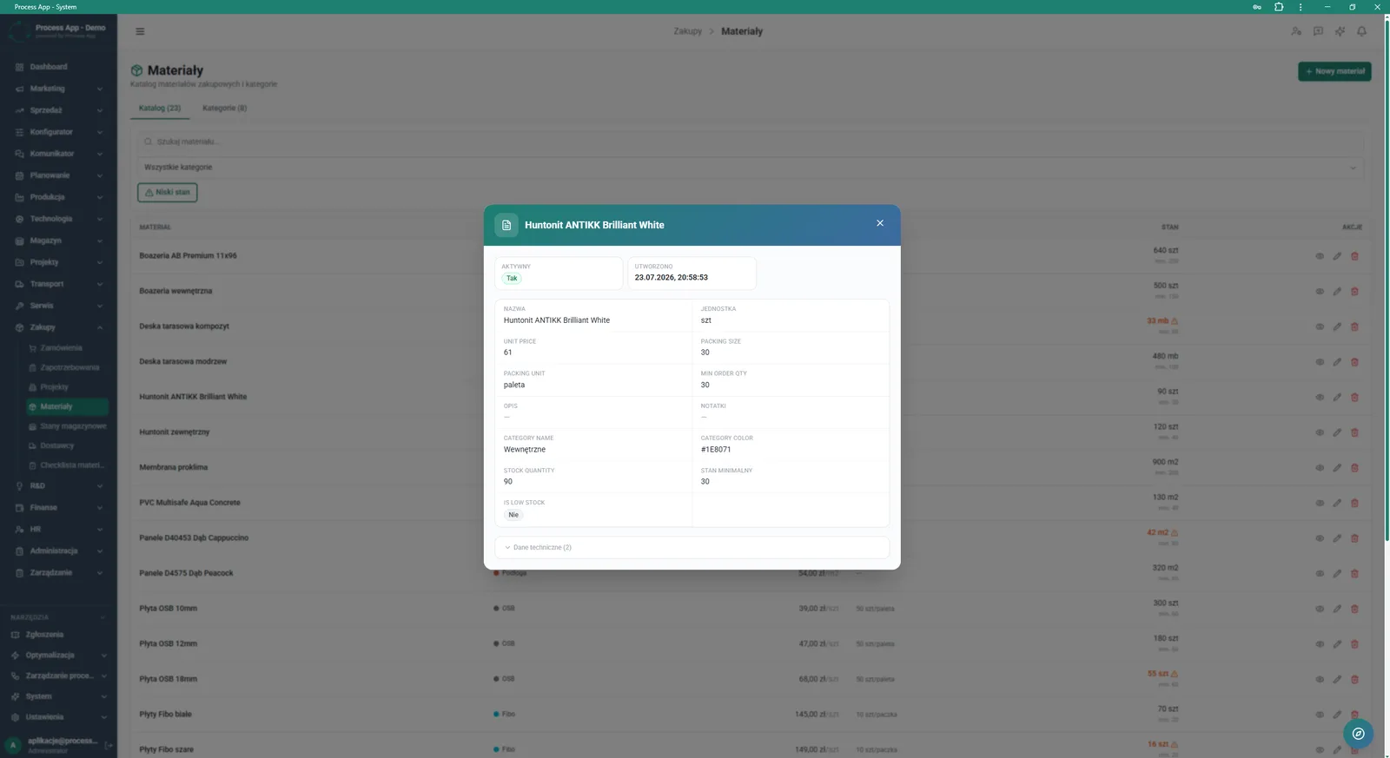The image size is (1390, 758).
Task: Expand the Sprzedaż sidebar section
Action: pos(57,110)
